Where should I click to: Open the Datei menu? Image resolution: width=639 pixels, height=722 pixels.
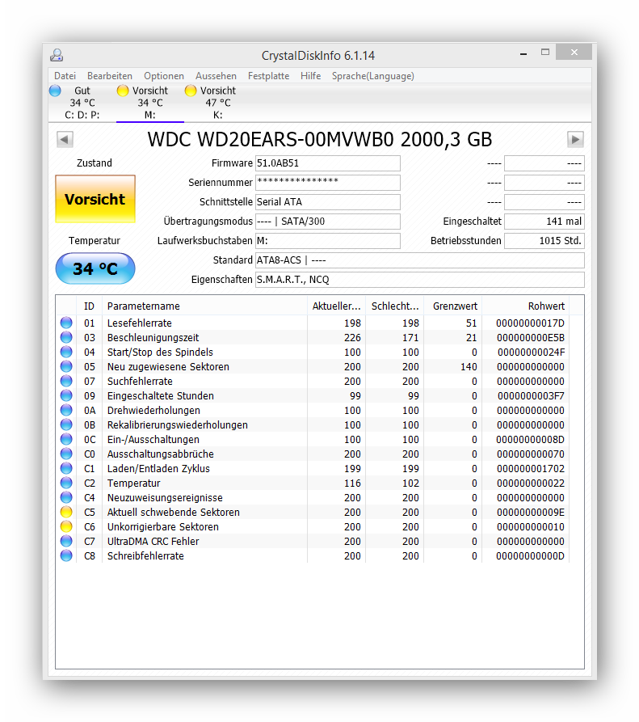pyautogui.click(x=65, y=76)
